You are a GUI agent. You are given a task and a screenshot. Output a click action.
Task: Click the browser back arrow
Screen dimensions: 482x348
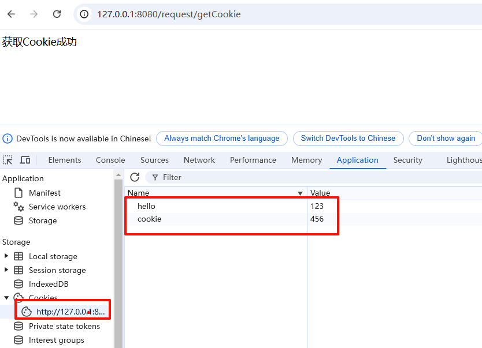12,14
